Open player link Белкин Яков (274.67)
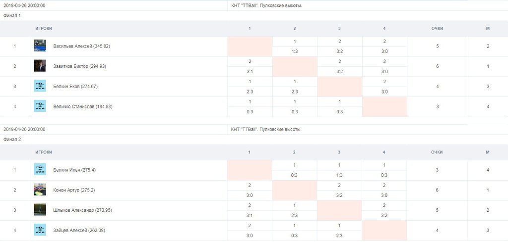The height and width of the screenshot is (242, 508). pyautogui.click(x=75, y=86)
